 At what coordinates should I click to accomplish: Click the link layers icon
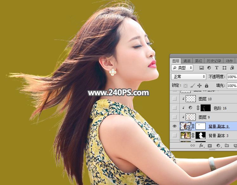pos(193,145)
